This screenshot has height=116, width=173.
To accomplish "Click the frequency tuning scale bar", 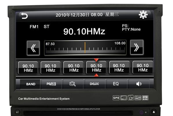I will (x=85, y=48).
